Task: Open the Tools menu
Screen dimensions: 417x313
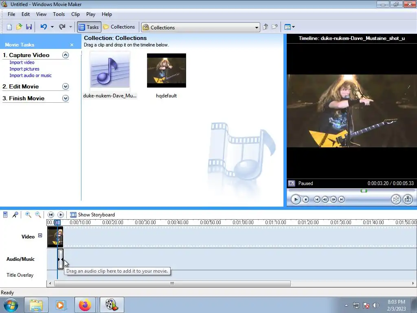Action: pos(59,14)
